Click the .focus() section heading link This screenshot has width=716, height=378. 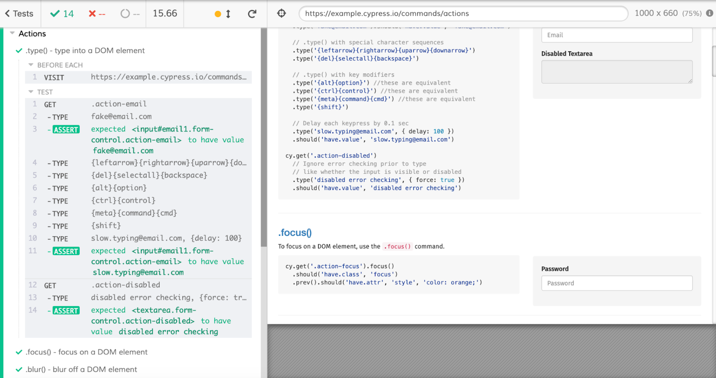click(295, 233)
